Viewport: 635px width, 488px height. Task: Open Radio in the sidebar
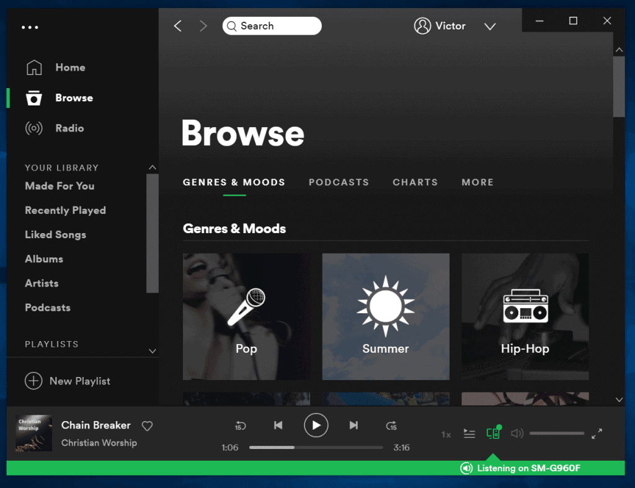coord(69,128)
